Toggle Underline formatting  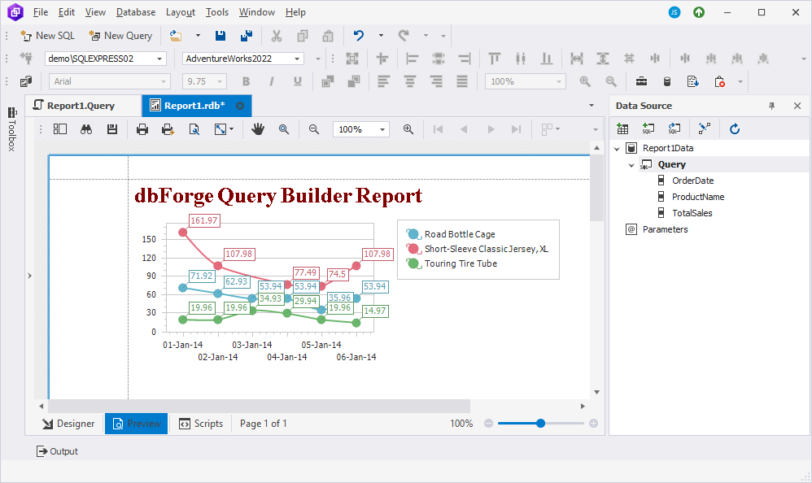tap(297, 81)
